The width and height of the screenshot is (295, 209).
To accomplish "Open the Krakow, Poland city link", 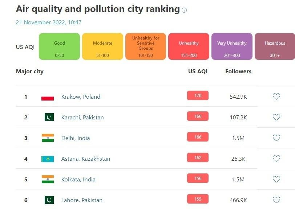I will [x=81, y=97].
